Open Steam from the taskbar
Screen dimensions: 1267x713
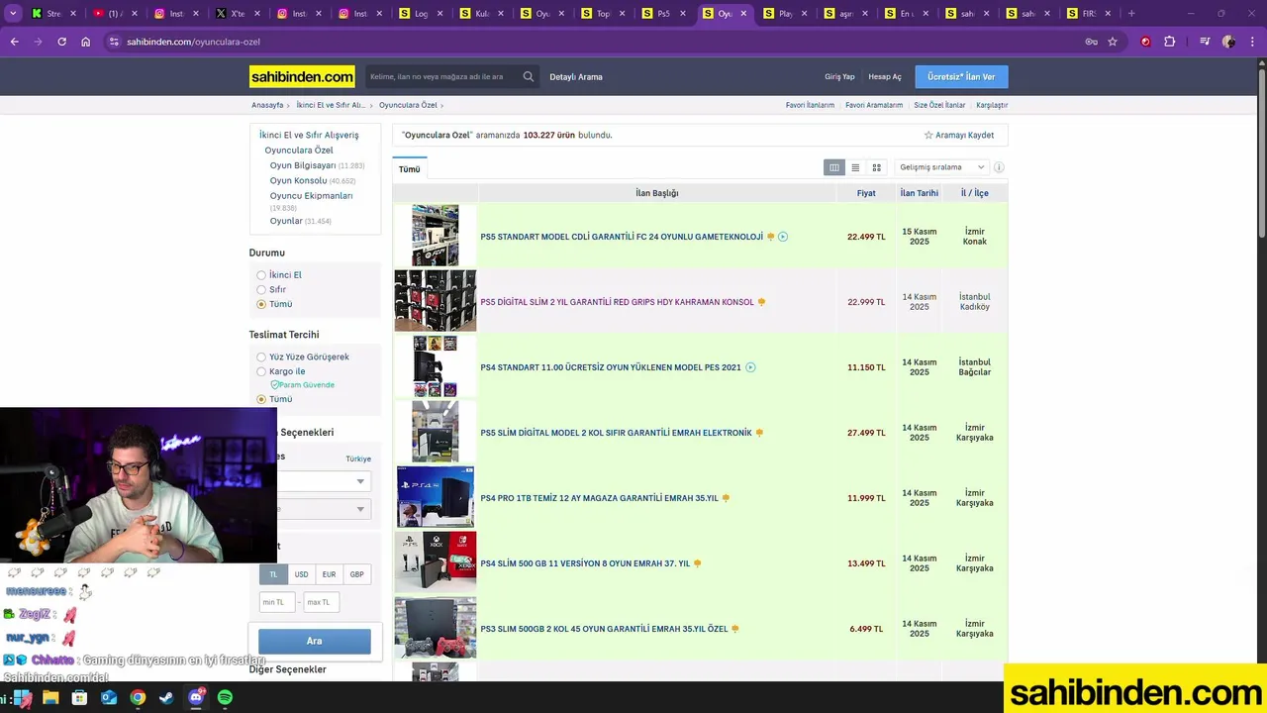coord(166,697)
